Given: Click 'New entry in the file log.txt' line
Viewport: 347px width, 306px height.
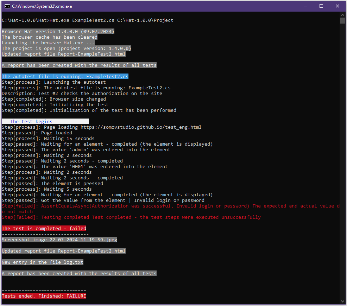Looking at the screenshot, I should [x=43, y=262].
